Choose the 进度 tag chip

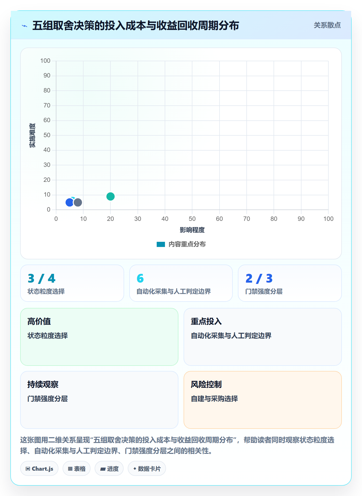point(109,469)
